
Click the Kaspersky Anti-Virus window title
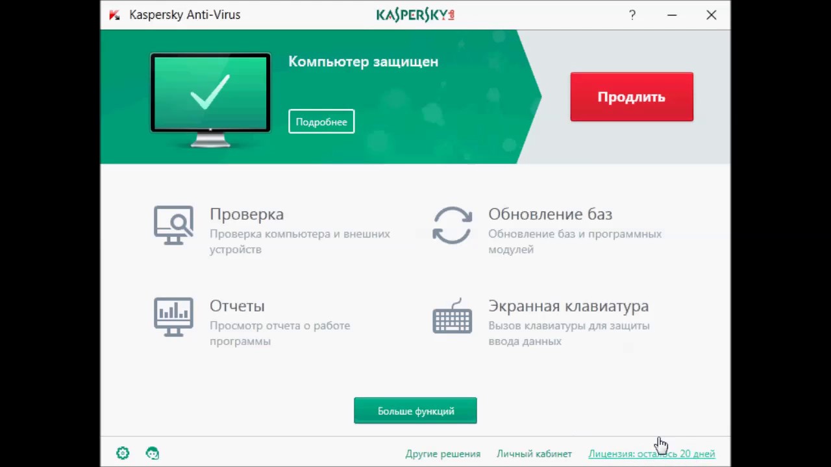point(185,15)
